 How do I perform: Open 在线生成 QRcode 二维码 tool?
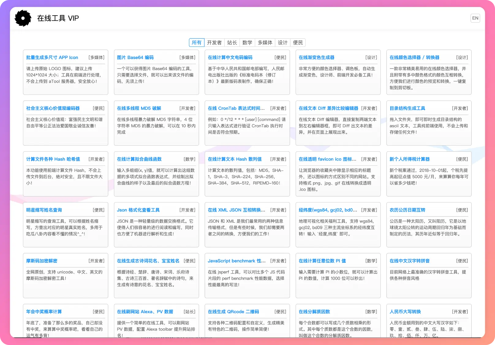coord(233,312)
